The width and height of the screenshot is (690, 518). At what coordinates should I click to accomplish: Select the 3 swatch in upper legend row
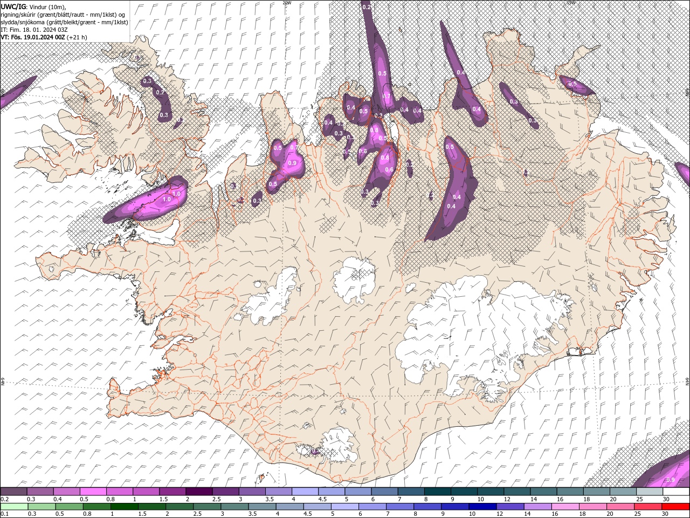(x=252, y=492)
